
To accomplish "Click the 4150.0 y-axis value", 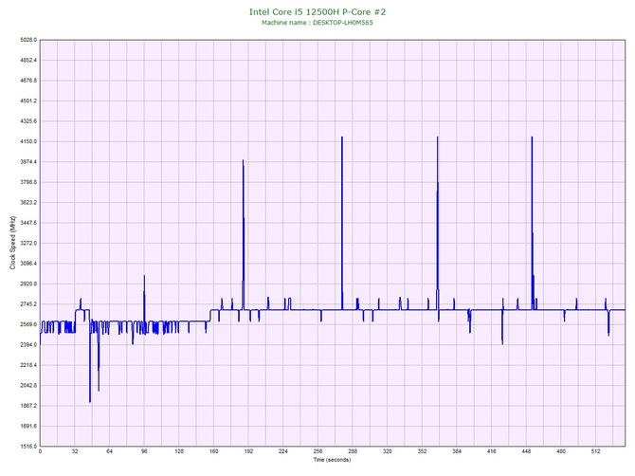I will coord(28,142).
